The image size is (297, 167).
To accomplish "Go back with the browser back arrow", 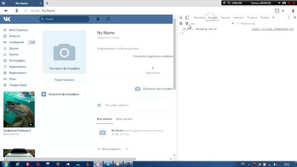I will 6,11.
